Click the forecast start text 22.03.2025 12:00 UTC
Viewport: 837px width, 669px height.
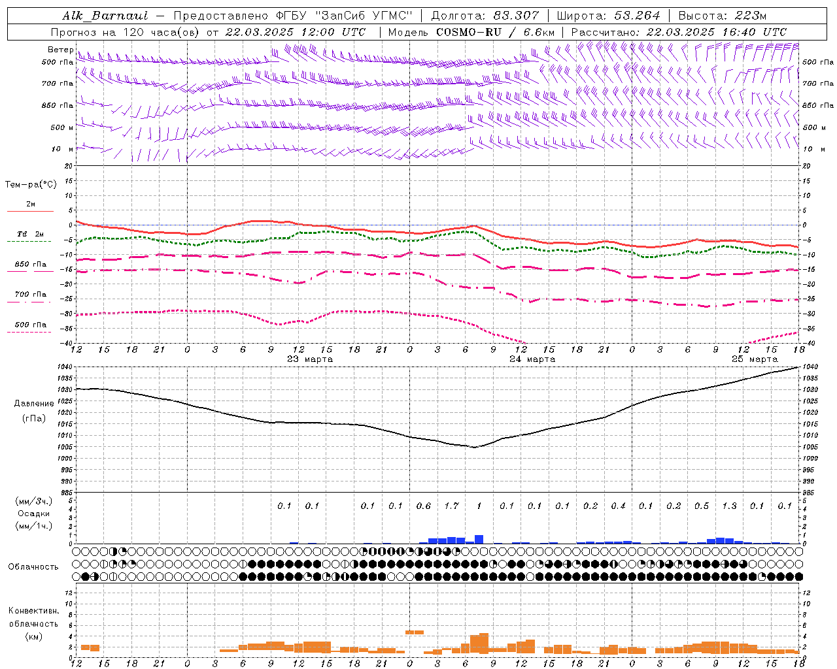(x=296, y=32)
